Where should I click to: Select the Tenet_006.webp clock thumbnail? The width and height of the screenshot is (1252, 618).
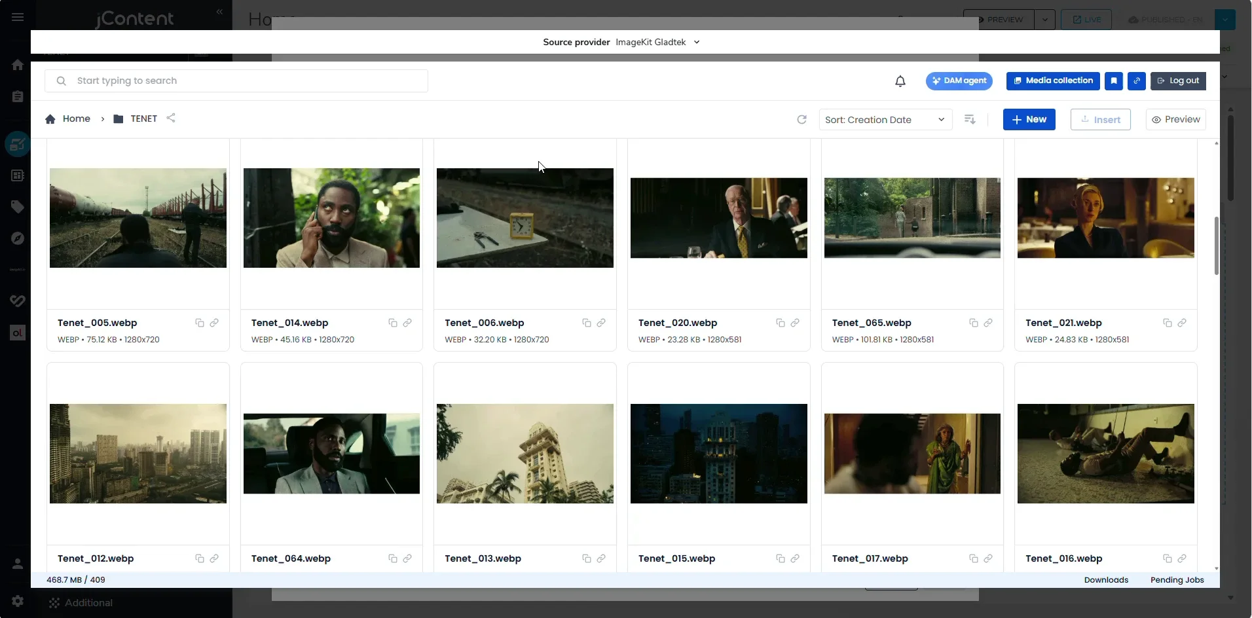525,218
